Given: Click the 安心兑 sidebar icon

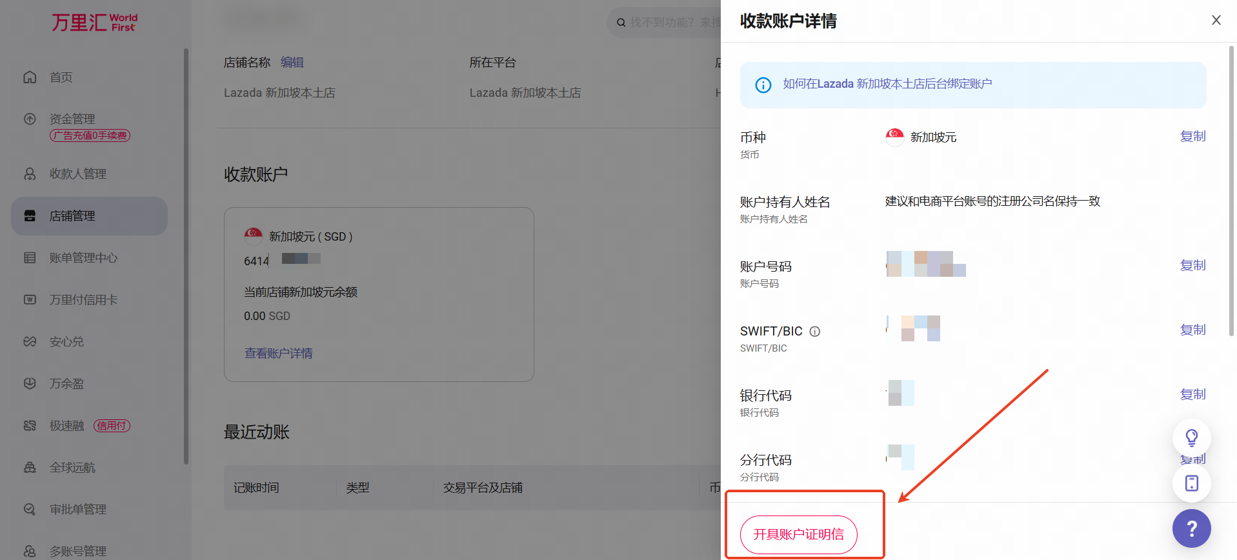Looking at the screenshot, I should (30, 341).
